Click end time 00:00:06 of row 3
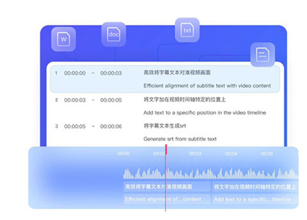Screen dimensions: 307x220 pos(111,127)
